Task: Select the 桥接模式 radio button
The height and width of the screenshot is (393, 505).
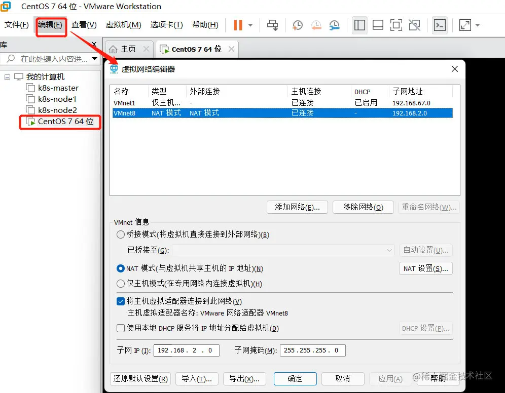Action: point(120,234)
